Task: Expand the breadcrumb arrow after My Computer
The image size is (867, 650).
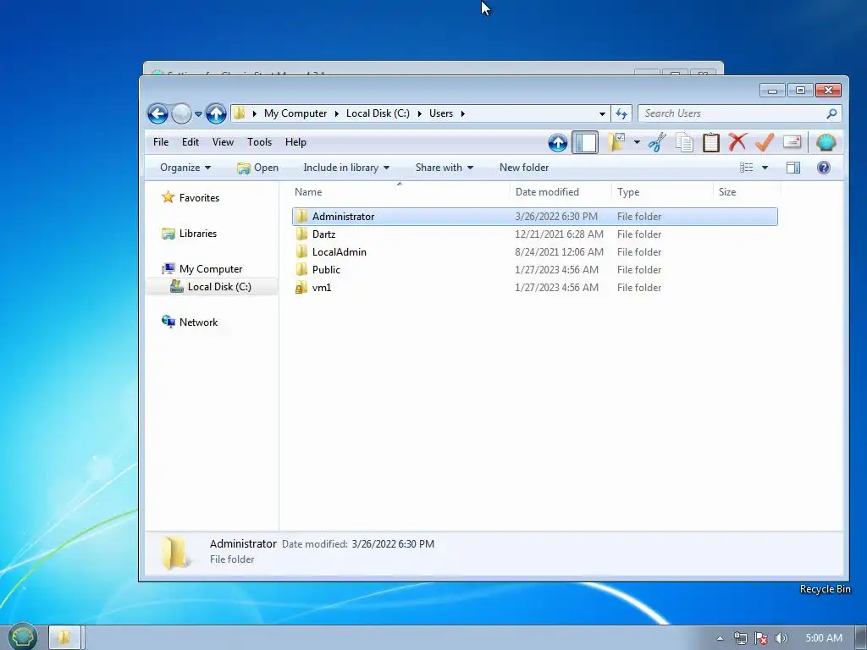Action: point(336,114)
